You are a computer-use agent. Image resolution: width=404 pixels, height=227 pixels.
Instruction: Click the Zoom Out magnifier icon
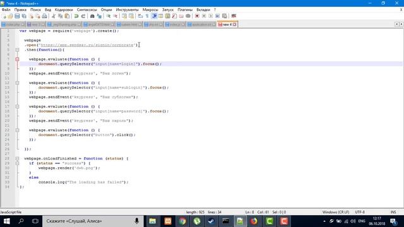[x=115, y=16]
